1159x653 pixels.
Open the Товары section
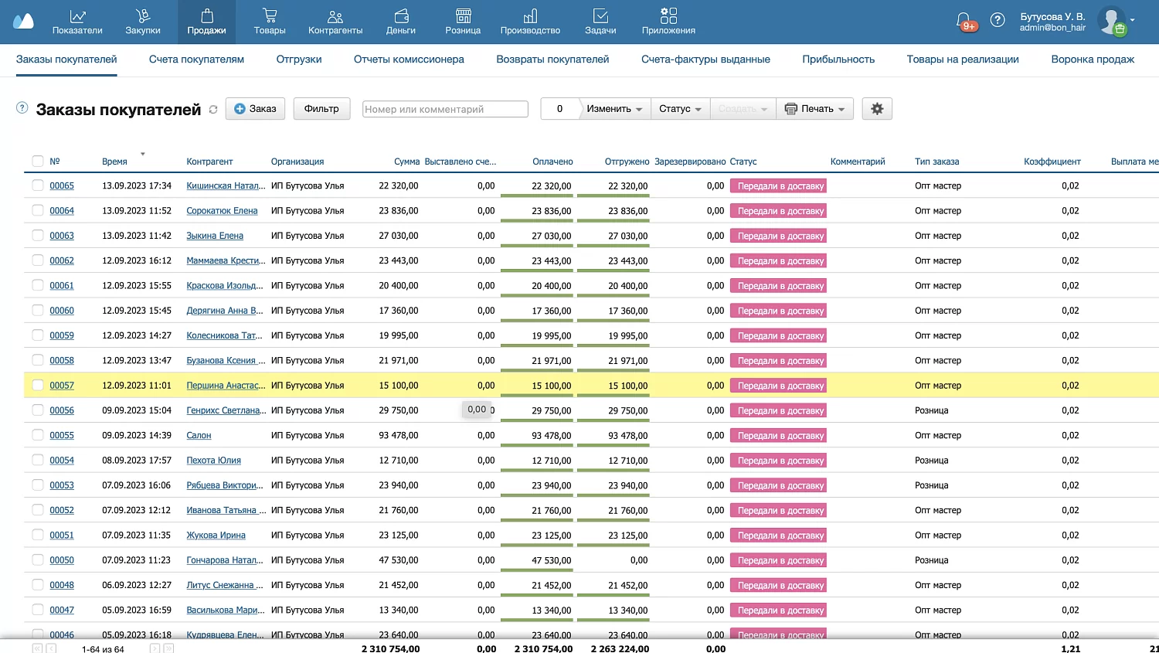(270, 22)
